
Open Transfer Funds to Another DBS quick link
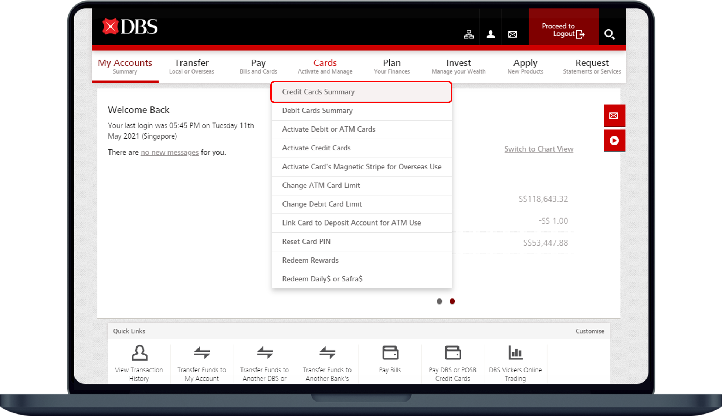264,363
